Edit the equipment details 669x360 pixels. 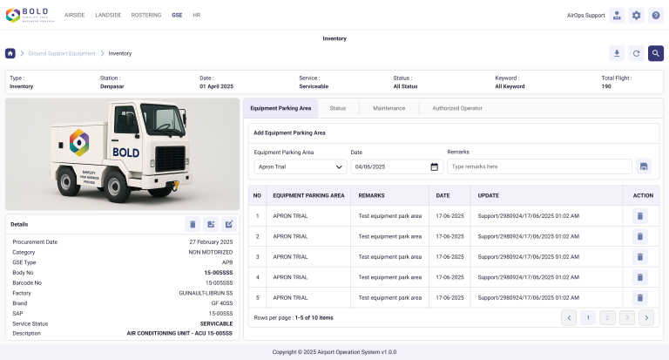229,224
